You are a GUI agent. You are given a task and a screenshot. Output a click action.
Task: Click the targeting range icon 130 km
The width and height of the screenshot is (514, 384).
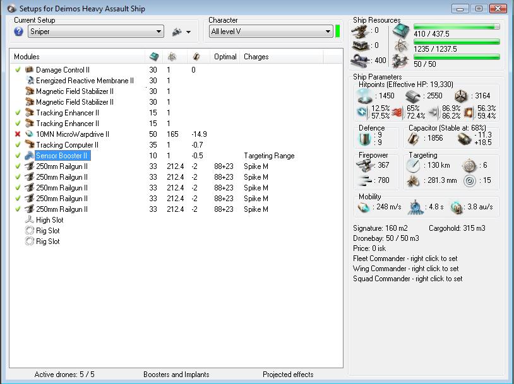coord(413,166)
